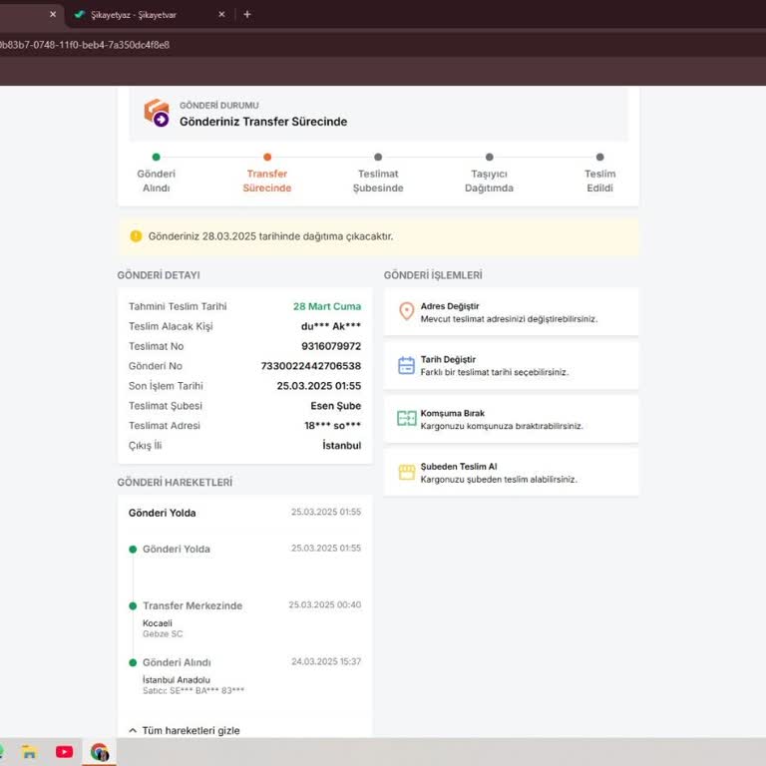Choose Komşuma Bırak option
This screenshot has width=766, height=766.
tap(511, 419)
